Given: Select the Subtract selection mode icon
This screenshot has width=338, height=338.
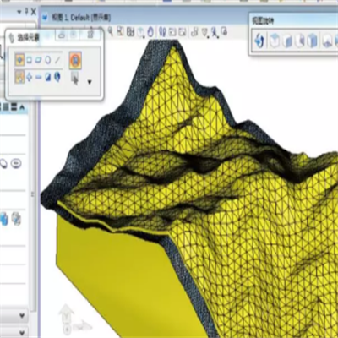Looking at the screenshot, I should (39, 77).
